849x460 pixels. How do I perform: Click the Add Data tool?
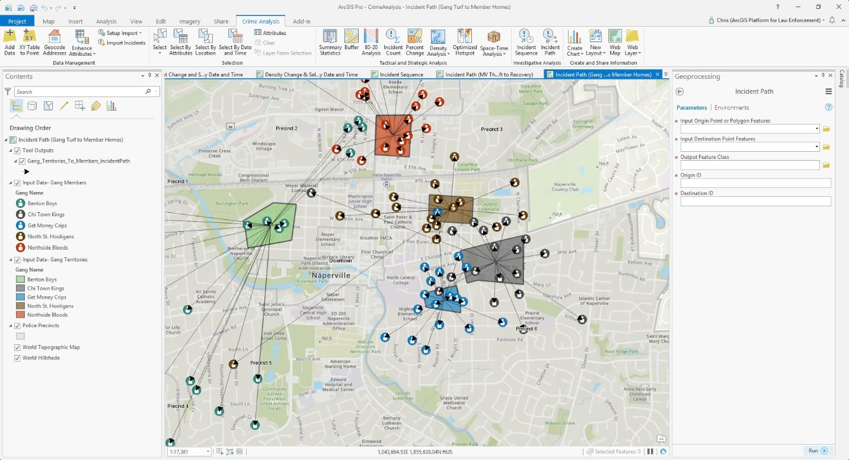9,42
